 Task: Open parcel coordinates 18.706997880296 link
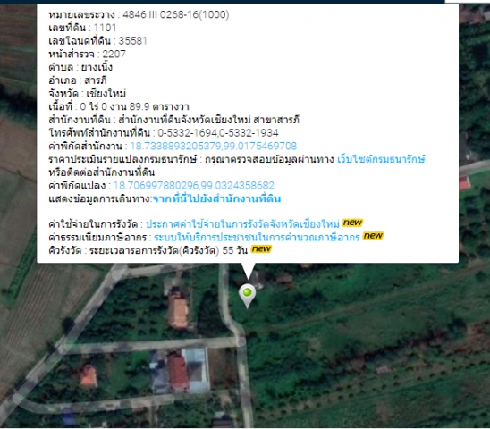coord(193,185)
